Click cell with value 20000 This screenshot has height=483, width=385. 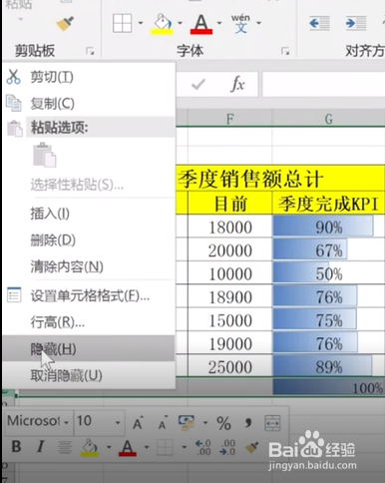[229, 250]
